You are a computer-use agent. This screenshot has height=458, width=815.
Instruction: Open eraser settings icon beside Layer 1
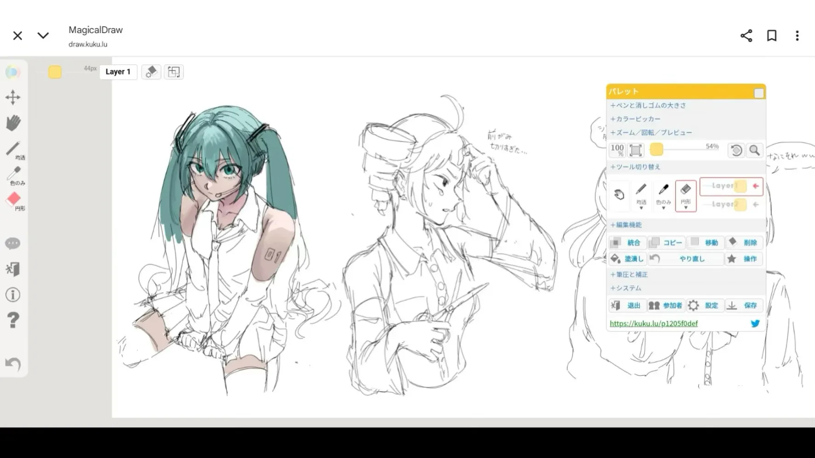tap(151, 72)
